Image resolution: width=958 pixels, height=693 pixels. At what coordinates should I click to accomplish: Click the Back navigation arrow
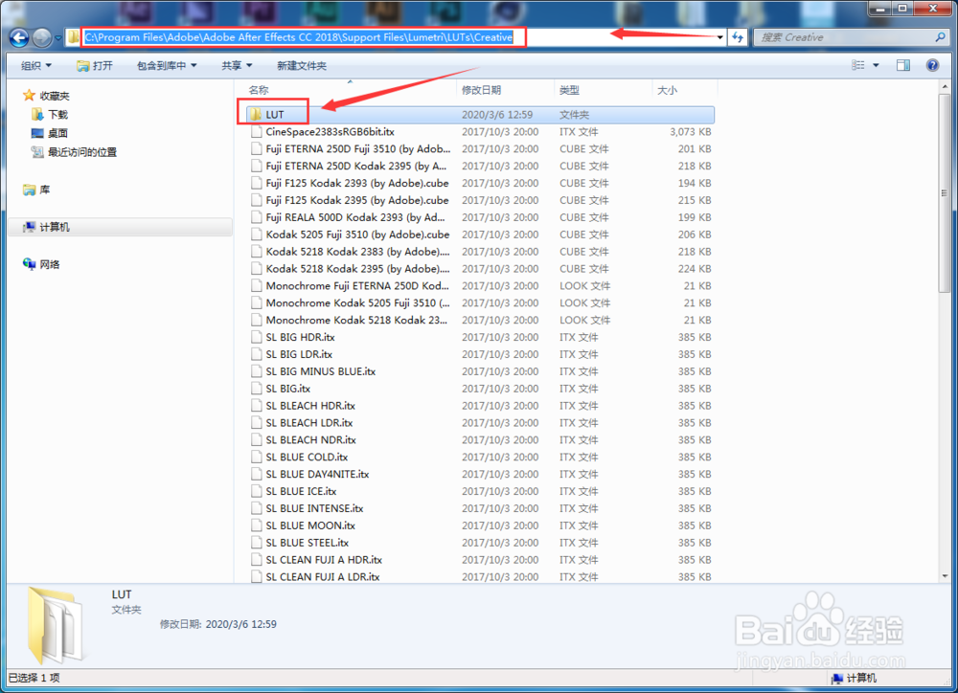(x=19, y=38)
